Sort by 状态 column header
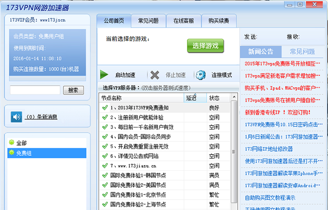328x210 pixels. point(218,98)
